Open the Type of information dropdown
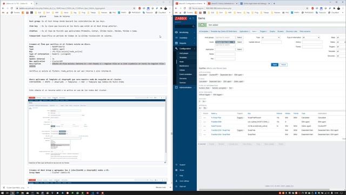This screenshot has width=346, height=195. (311, 37)
